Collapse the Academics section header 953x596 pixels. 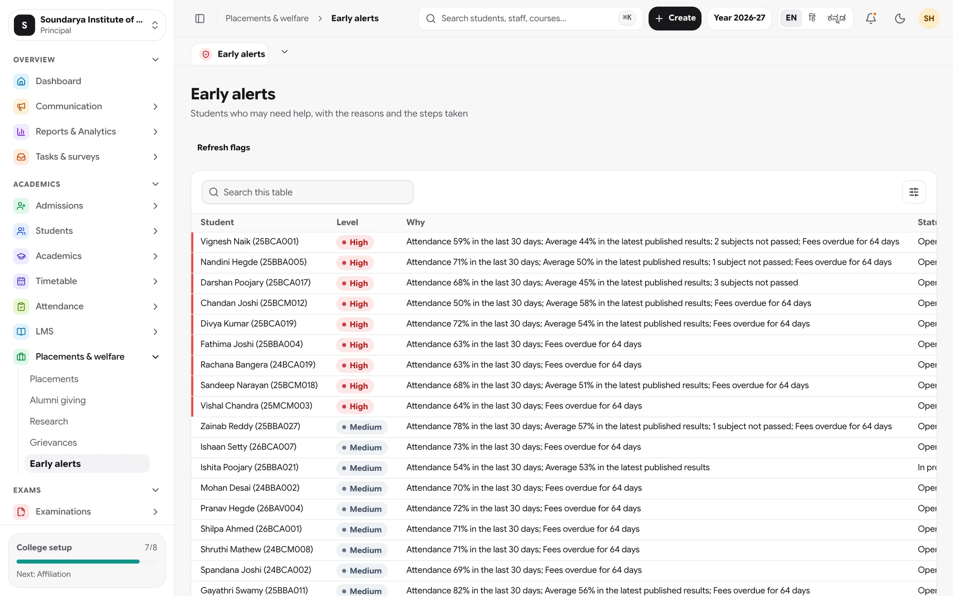(x=155, y=184)
